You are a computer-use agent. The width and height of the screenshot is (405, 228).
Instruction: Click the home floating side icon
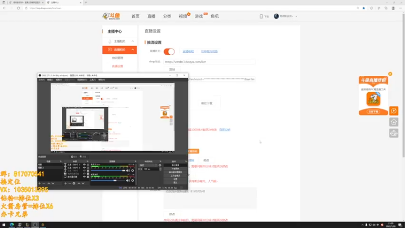point(394,122)
